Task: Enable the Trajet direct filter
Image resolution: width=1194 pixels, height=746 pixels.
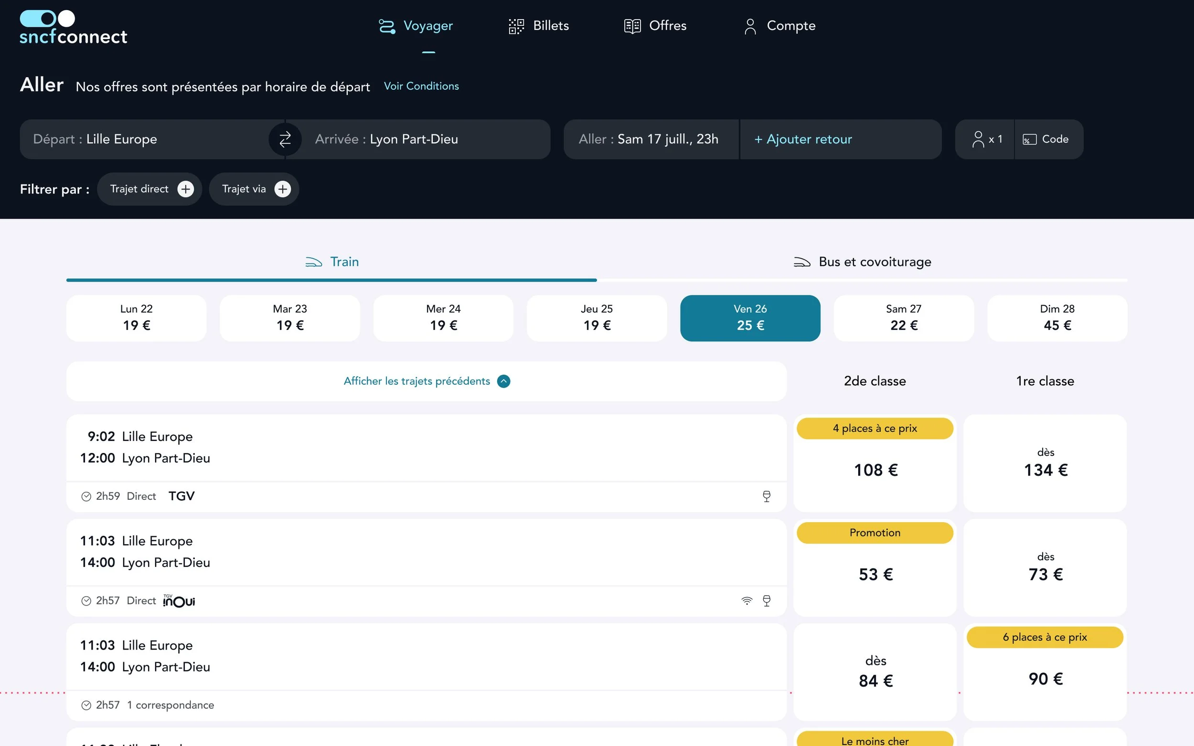Action: [x=186, y=189]
